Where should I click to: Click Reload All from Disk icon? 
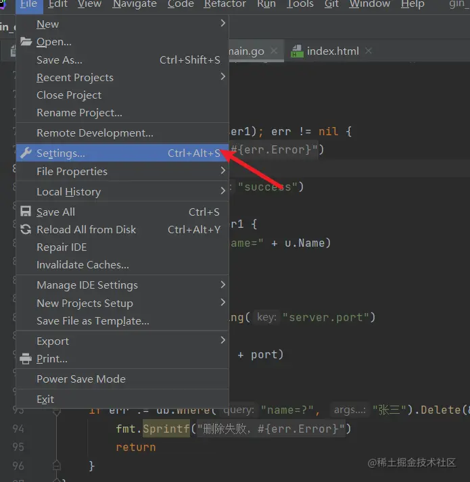pos(26,229)
